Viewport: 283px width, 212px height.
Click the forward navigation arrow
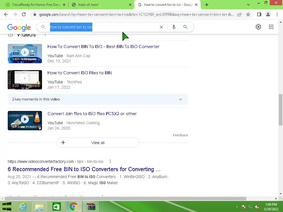(x=15, y=14)
